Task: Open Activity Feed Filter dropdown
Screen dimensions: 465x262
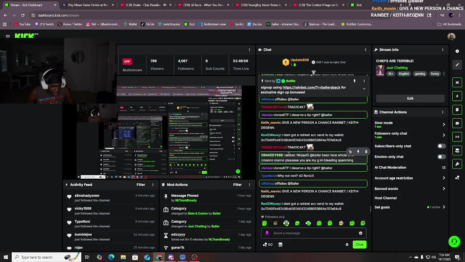Action: (141, 184)
